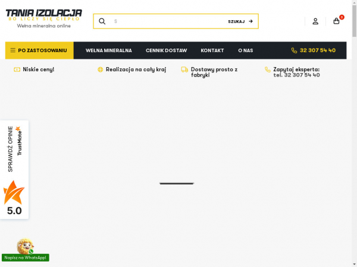The image size is (357, 267).
Task: Click the 5.0 rating score
Action: click(x=14, y=211)
